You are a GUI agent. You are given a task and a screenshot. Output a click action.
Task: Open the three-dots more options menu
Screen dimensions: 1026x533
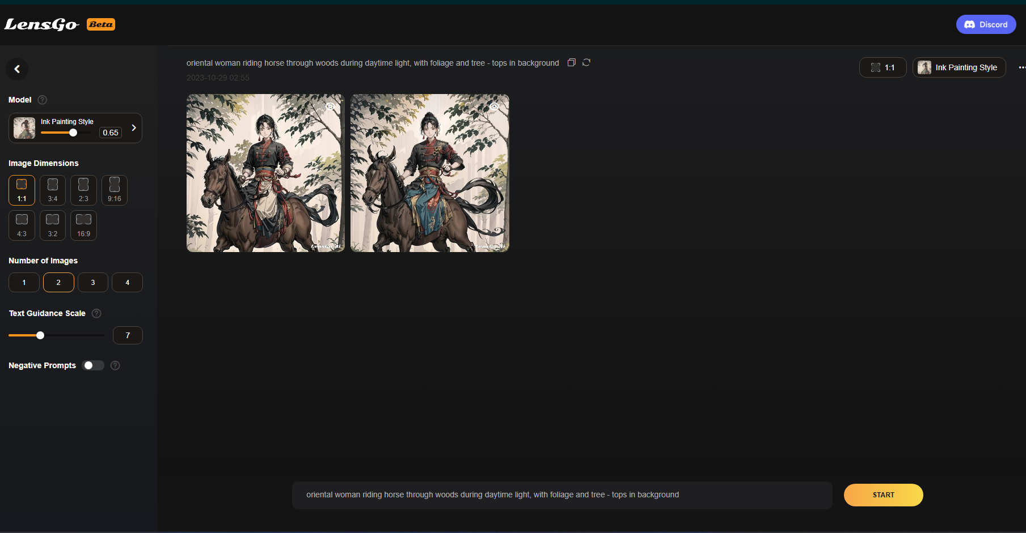coord(1021,67)
